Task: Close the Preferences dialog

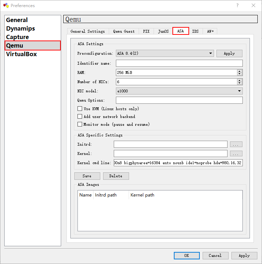Action: pos(253,5)
